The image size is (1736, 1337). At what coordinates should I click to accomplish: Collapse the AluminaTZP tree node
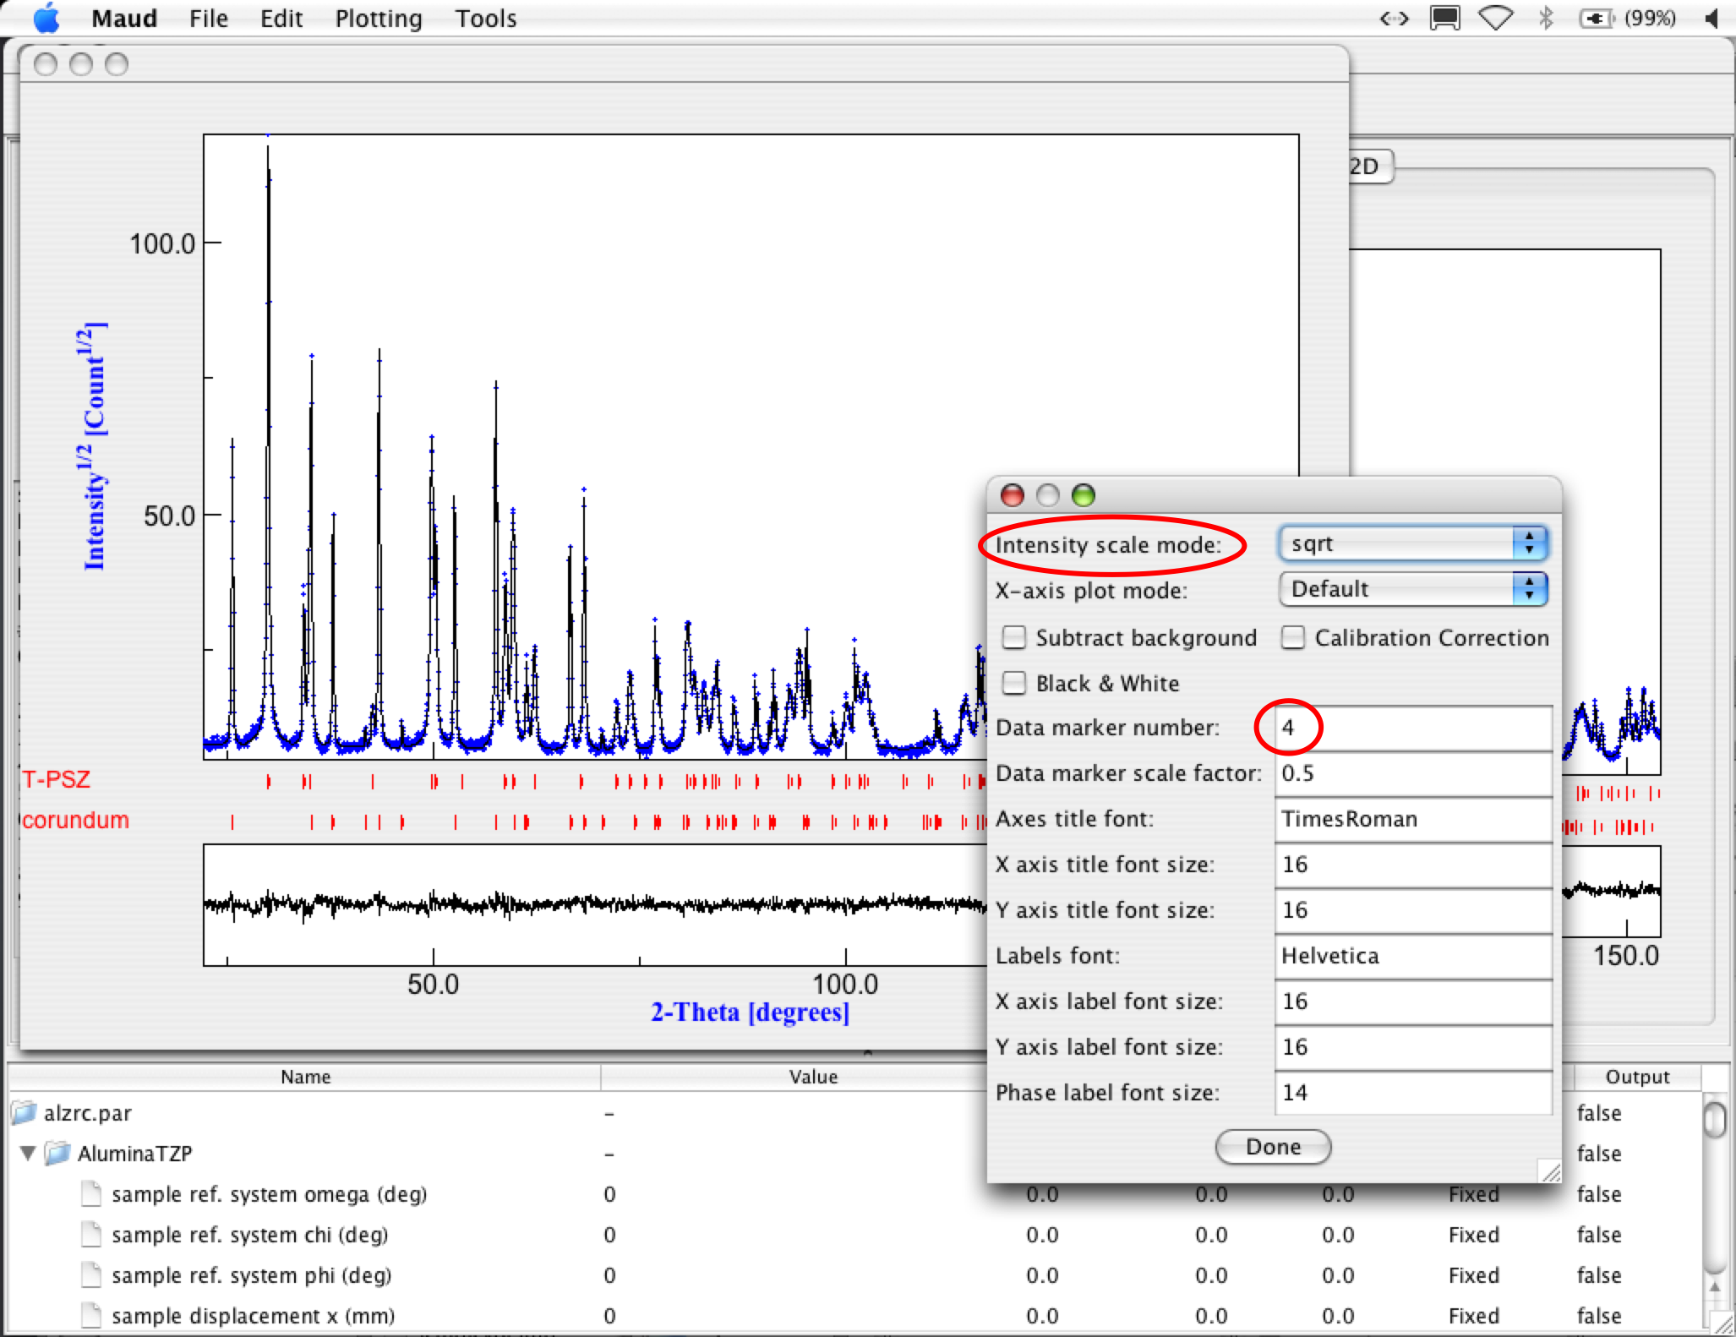[x=28, y=1154]
